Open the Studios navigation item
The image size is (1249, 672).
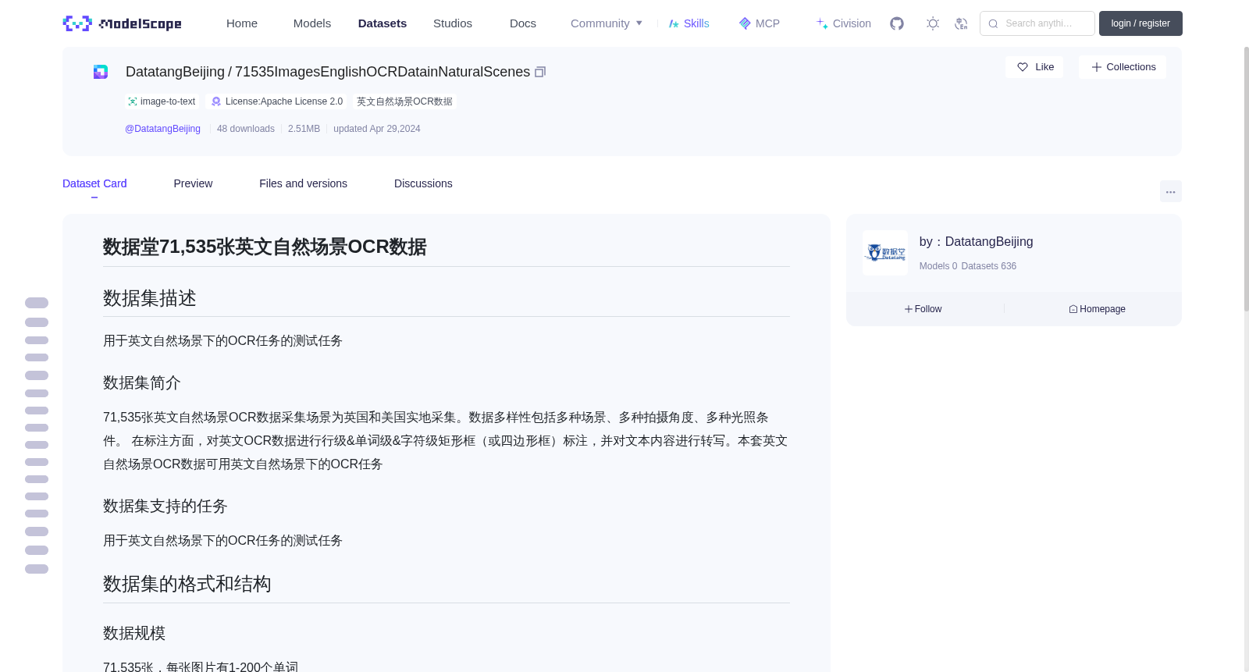(x=453, y=23)
